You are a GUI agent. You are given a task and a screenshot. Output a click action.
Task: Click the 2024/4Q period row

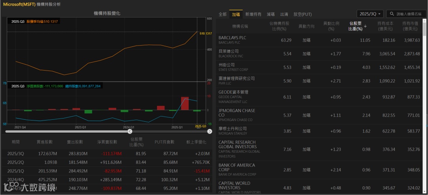[107, 180]
